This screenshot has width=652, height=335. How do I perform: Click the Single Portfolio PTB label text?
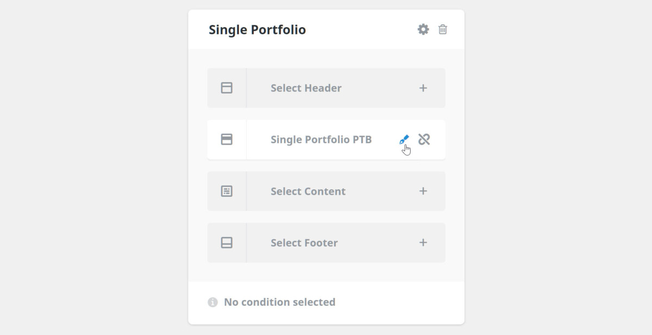tap(321, 139)
